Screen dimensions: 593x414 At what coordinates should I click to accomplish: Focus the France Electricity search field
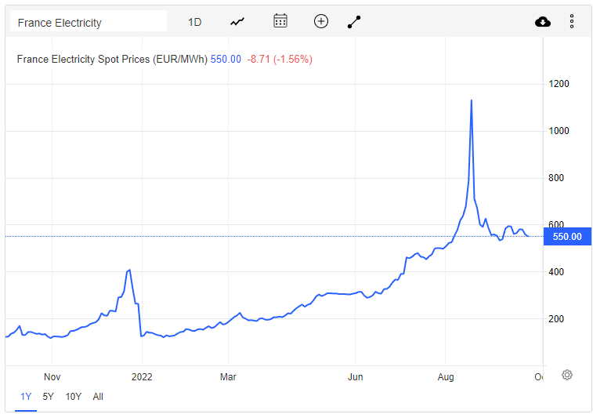[x=88, y=21]
